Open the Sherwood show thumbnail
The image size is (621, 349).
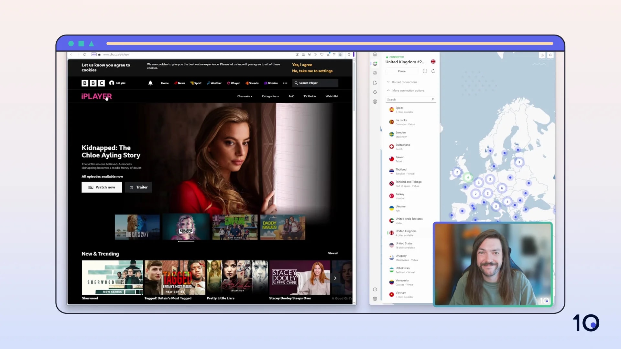coord(112,278)
